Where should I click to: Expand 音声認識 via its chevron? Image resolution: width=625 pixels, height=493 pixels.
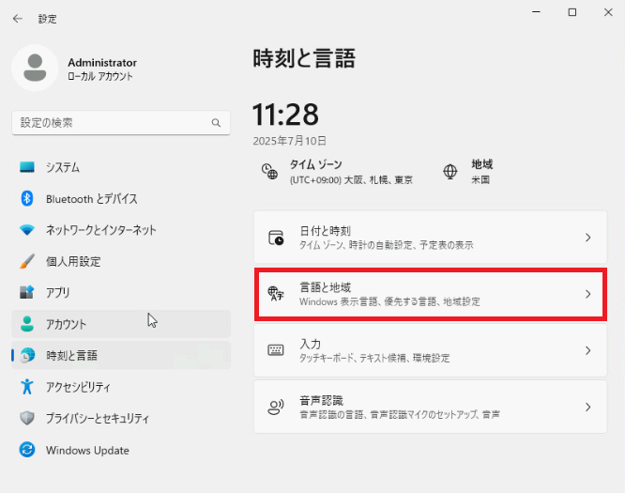click(587, 408)
